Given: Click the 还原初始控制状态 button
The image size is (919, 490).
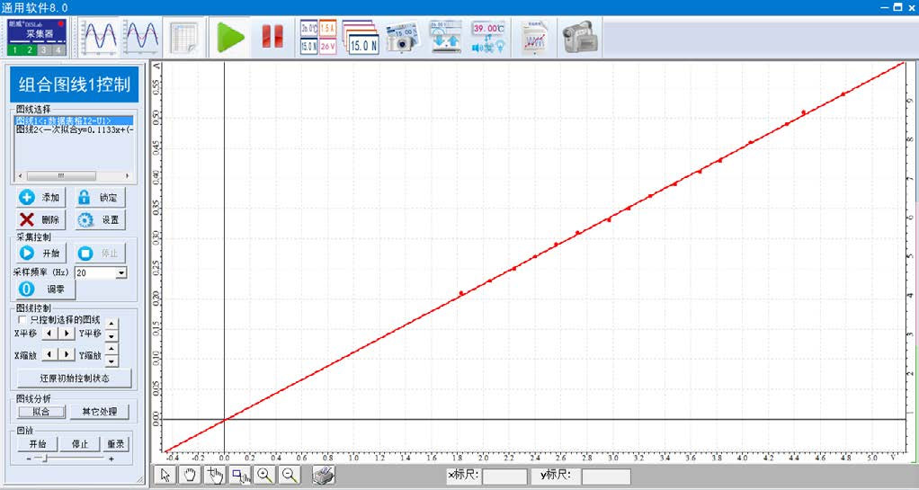Looking at the screenshot, I should [74, 379].
